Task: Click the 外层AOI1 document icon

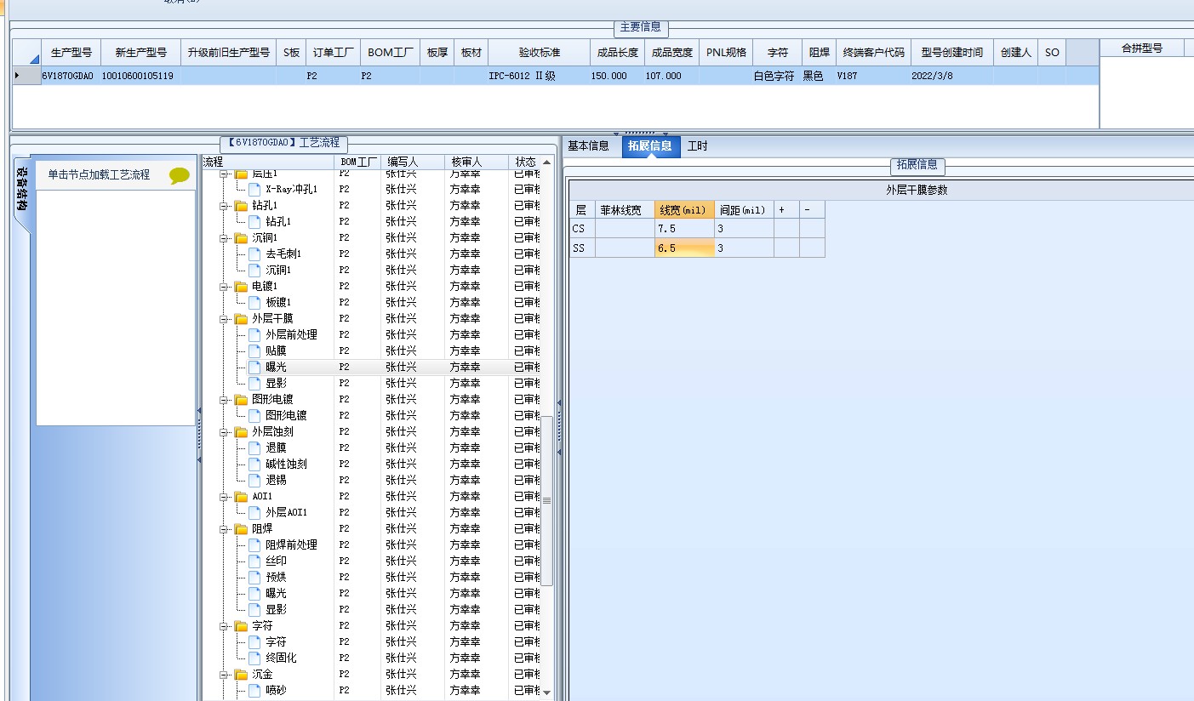Action: (x=254, y=512)
